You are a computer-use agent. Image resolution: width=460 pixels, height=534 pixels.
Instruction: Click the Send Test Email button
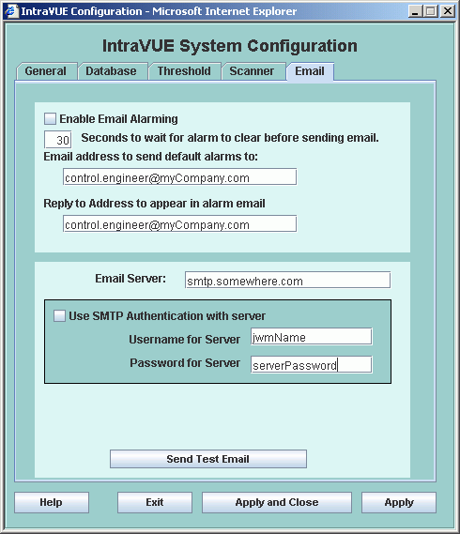(208, 459)
